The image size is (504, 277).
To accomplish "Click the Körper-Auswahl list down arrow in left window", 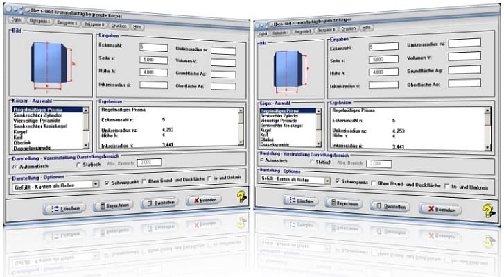I will tap(86, 145).
